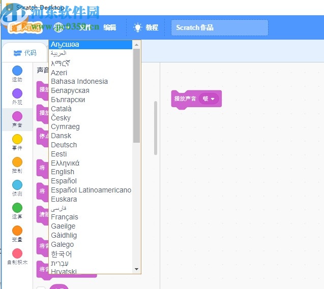The height and width of the screenshot is (289, 324).
Task: Select the light blue 侦测 sensing category
Action: [17, 188]
